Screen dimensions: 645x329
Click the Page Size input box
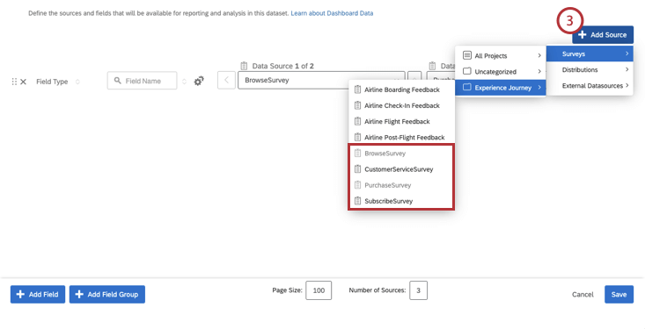point(319,290)
